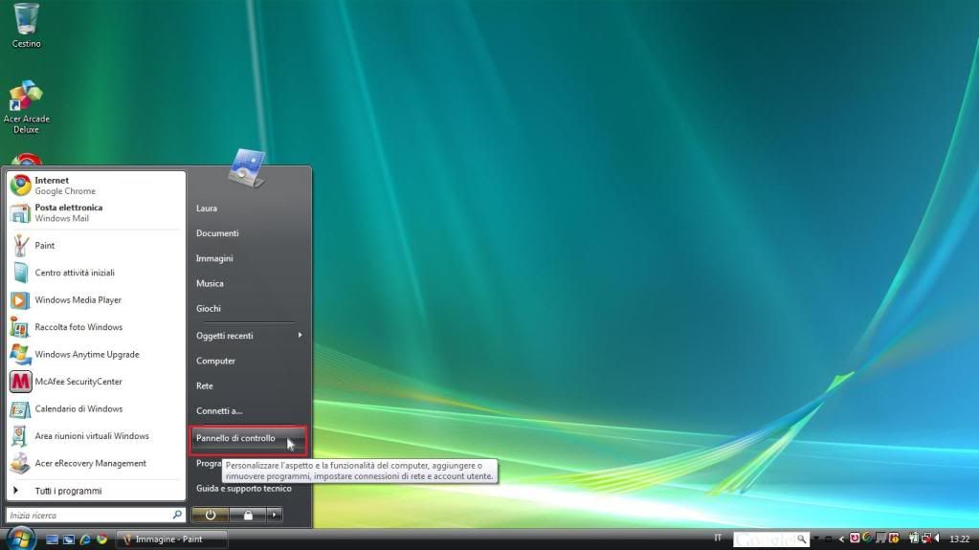Click the Windows Start orb

(x=21, y=539)
